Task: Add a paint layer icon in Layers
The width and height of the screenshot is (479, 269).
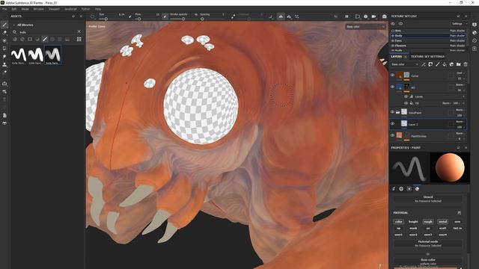Action: 437,64
